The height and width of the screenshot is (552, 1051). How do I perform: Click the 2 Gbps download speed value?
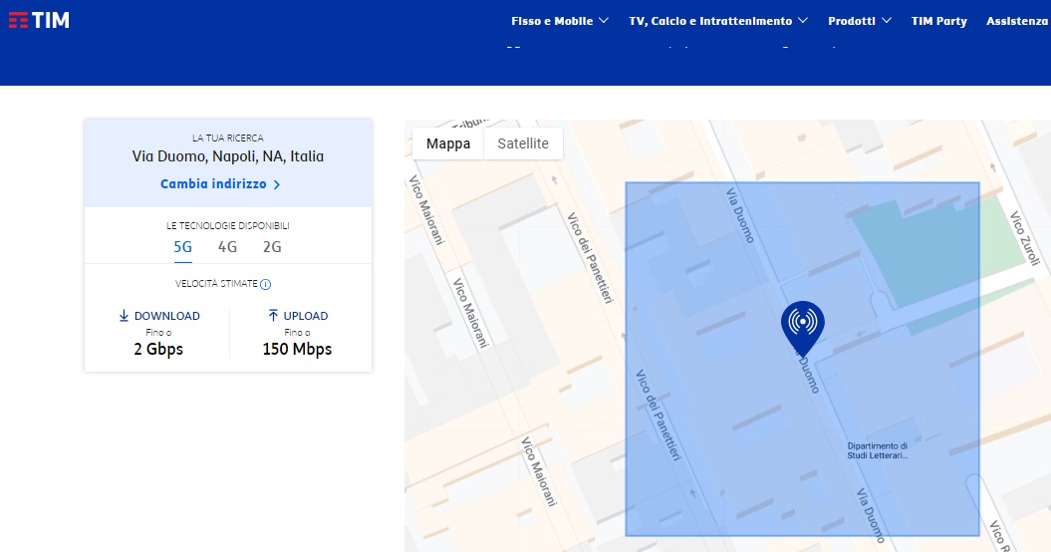pyautogui.click(x=158, y=349)
